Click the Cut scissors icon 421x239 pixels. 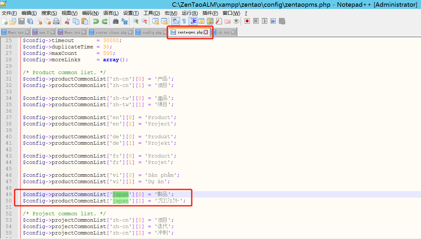67,21
